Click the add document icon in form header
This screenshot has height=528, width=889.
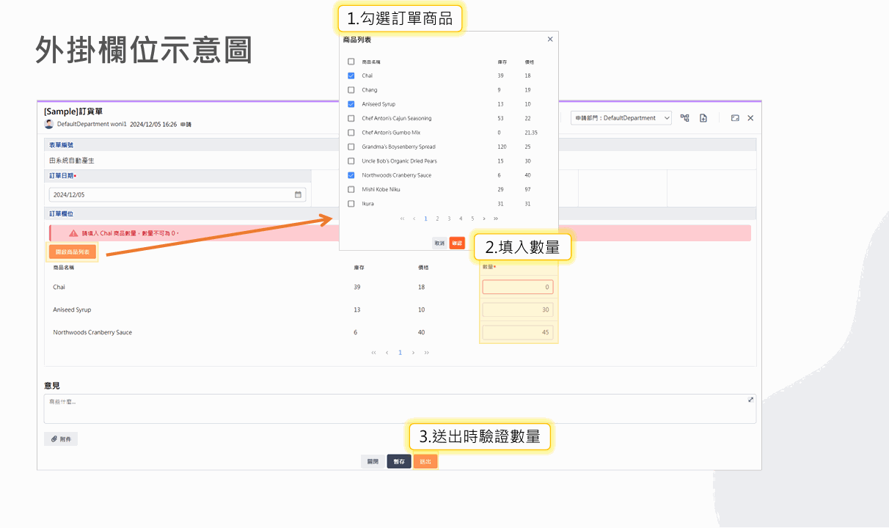coord(703,118)
